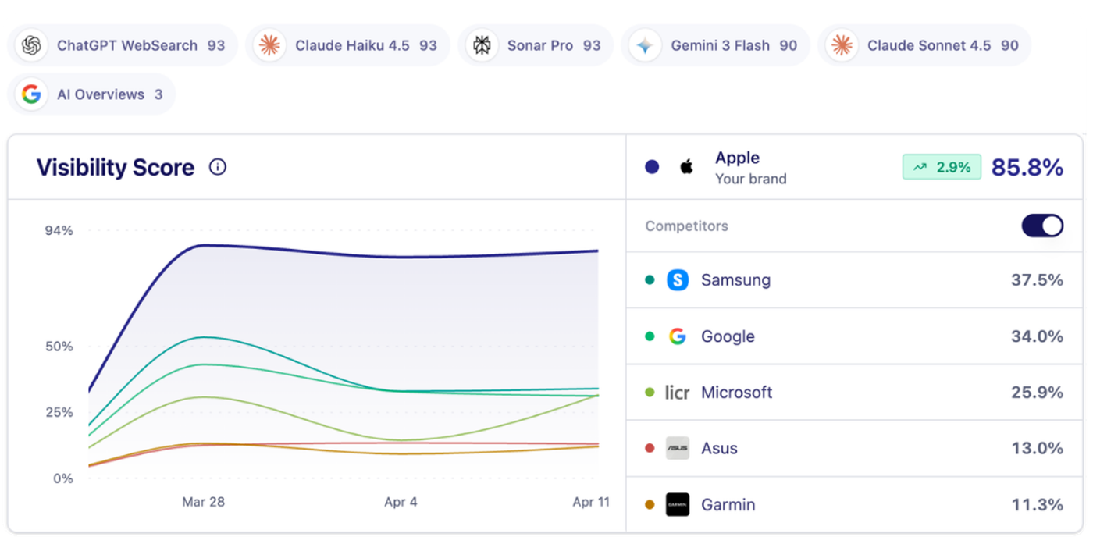Click the Apr 4 axis label on chart
The width and height of the screenshot is (1093, 544).
point(401,502)
